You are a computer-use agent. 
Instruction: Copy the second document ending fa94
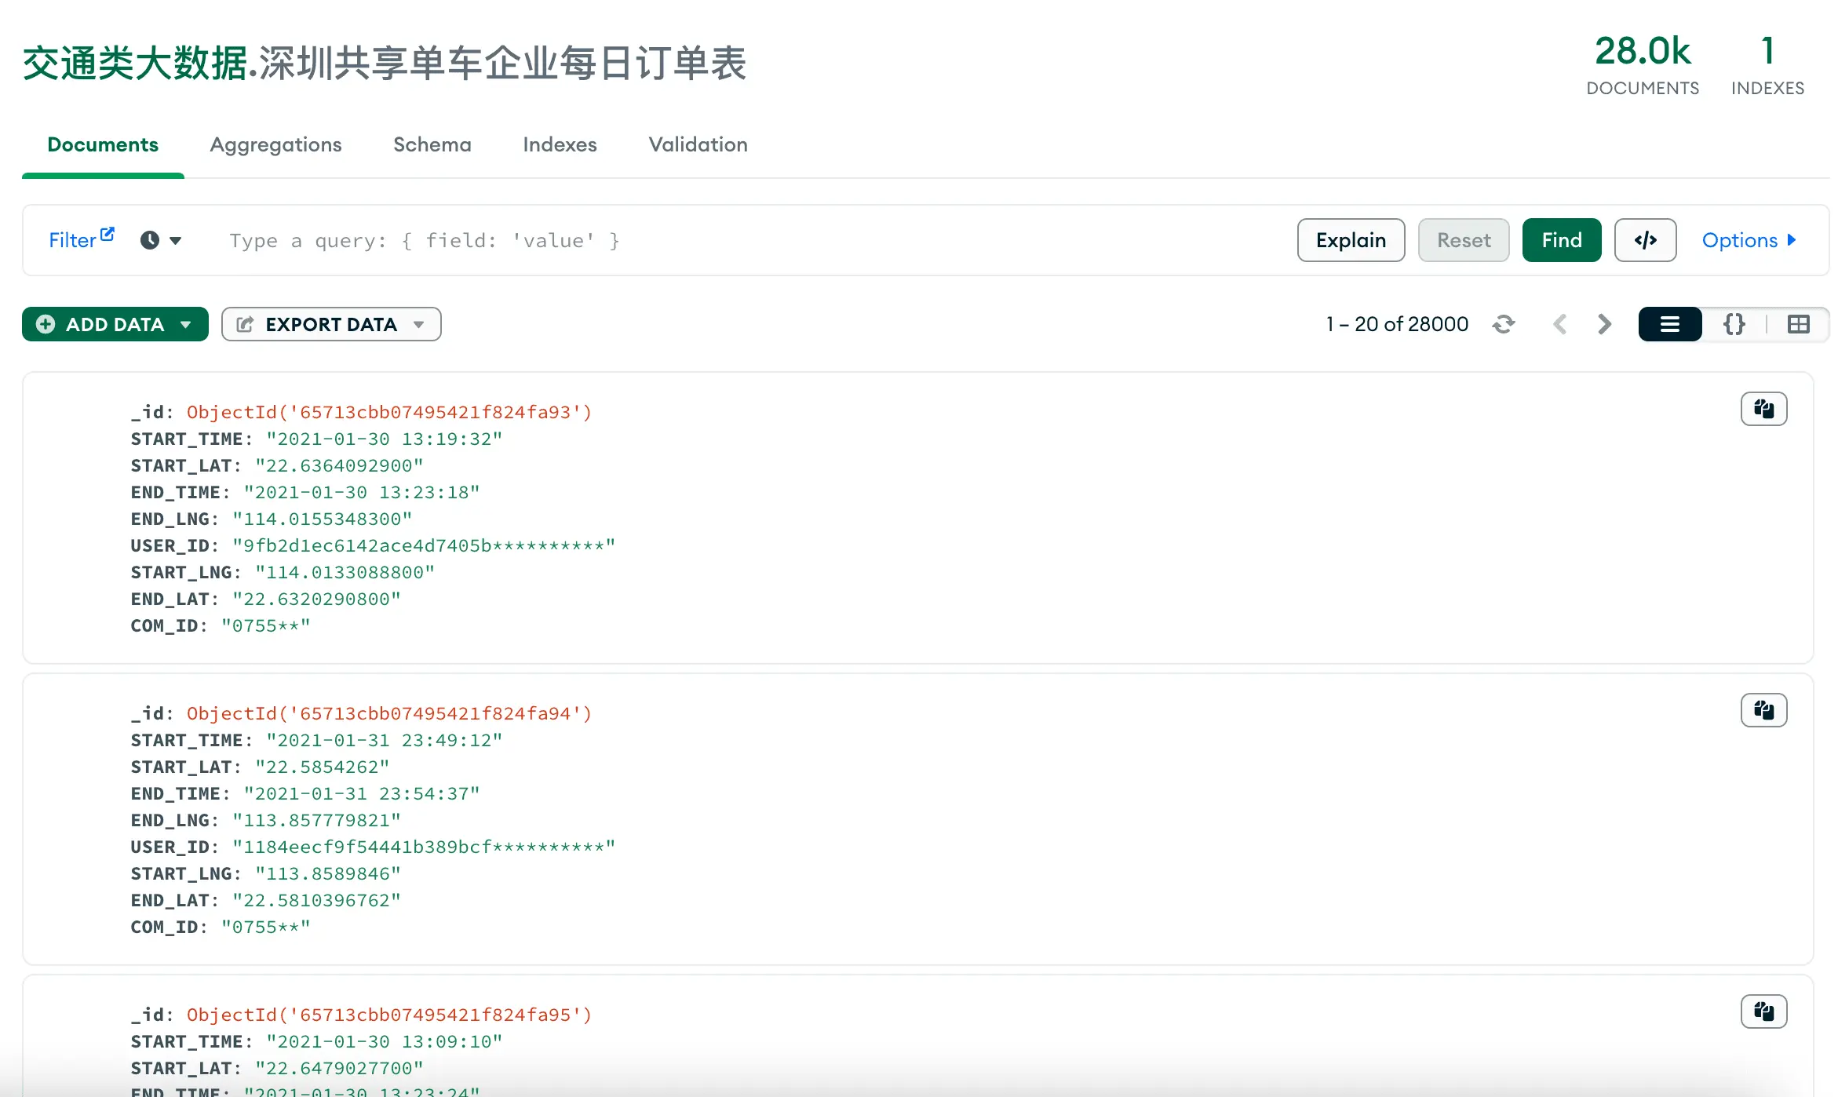point(1763,710)
